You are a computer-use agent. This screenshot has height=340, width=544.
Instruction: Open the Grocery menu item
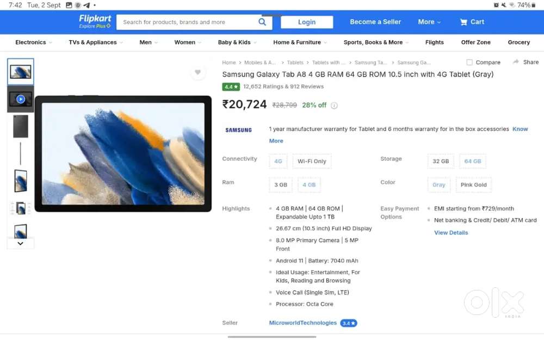pos(518,42)
